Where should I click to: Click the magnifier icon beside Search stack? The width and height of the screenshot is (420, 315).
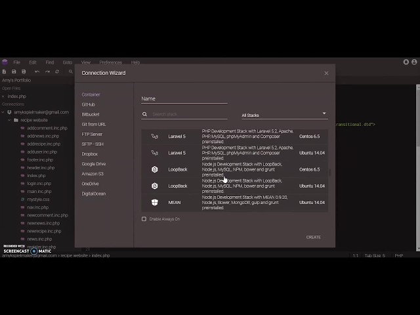(x=144, y=114)
